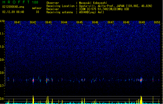This screenshot has height=104, width=163.
Task: Click the date stamp 02.12.09 06:40
Action: point(13,12)
